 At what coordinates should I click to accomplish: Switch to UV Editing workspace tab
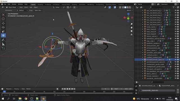point(56,4)
